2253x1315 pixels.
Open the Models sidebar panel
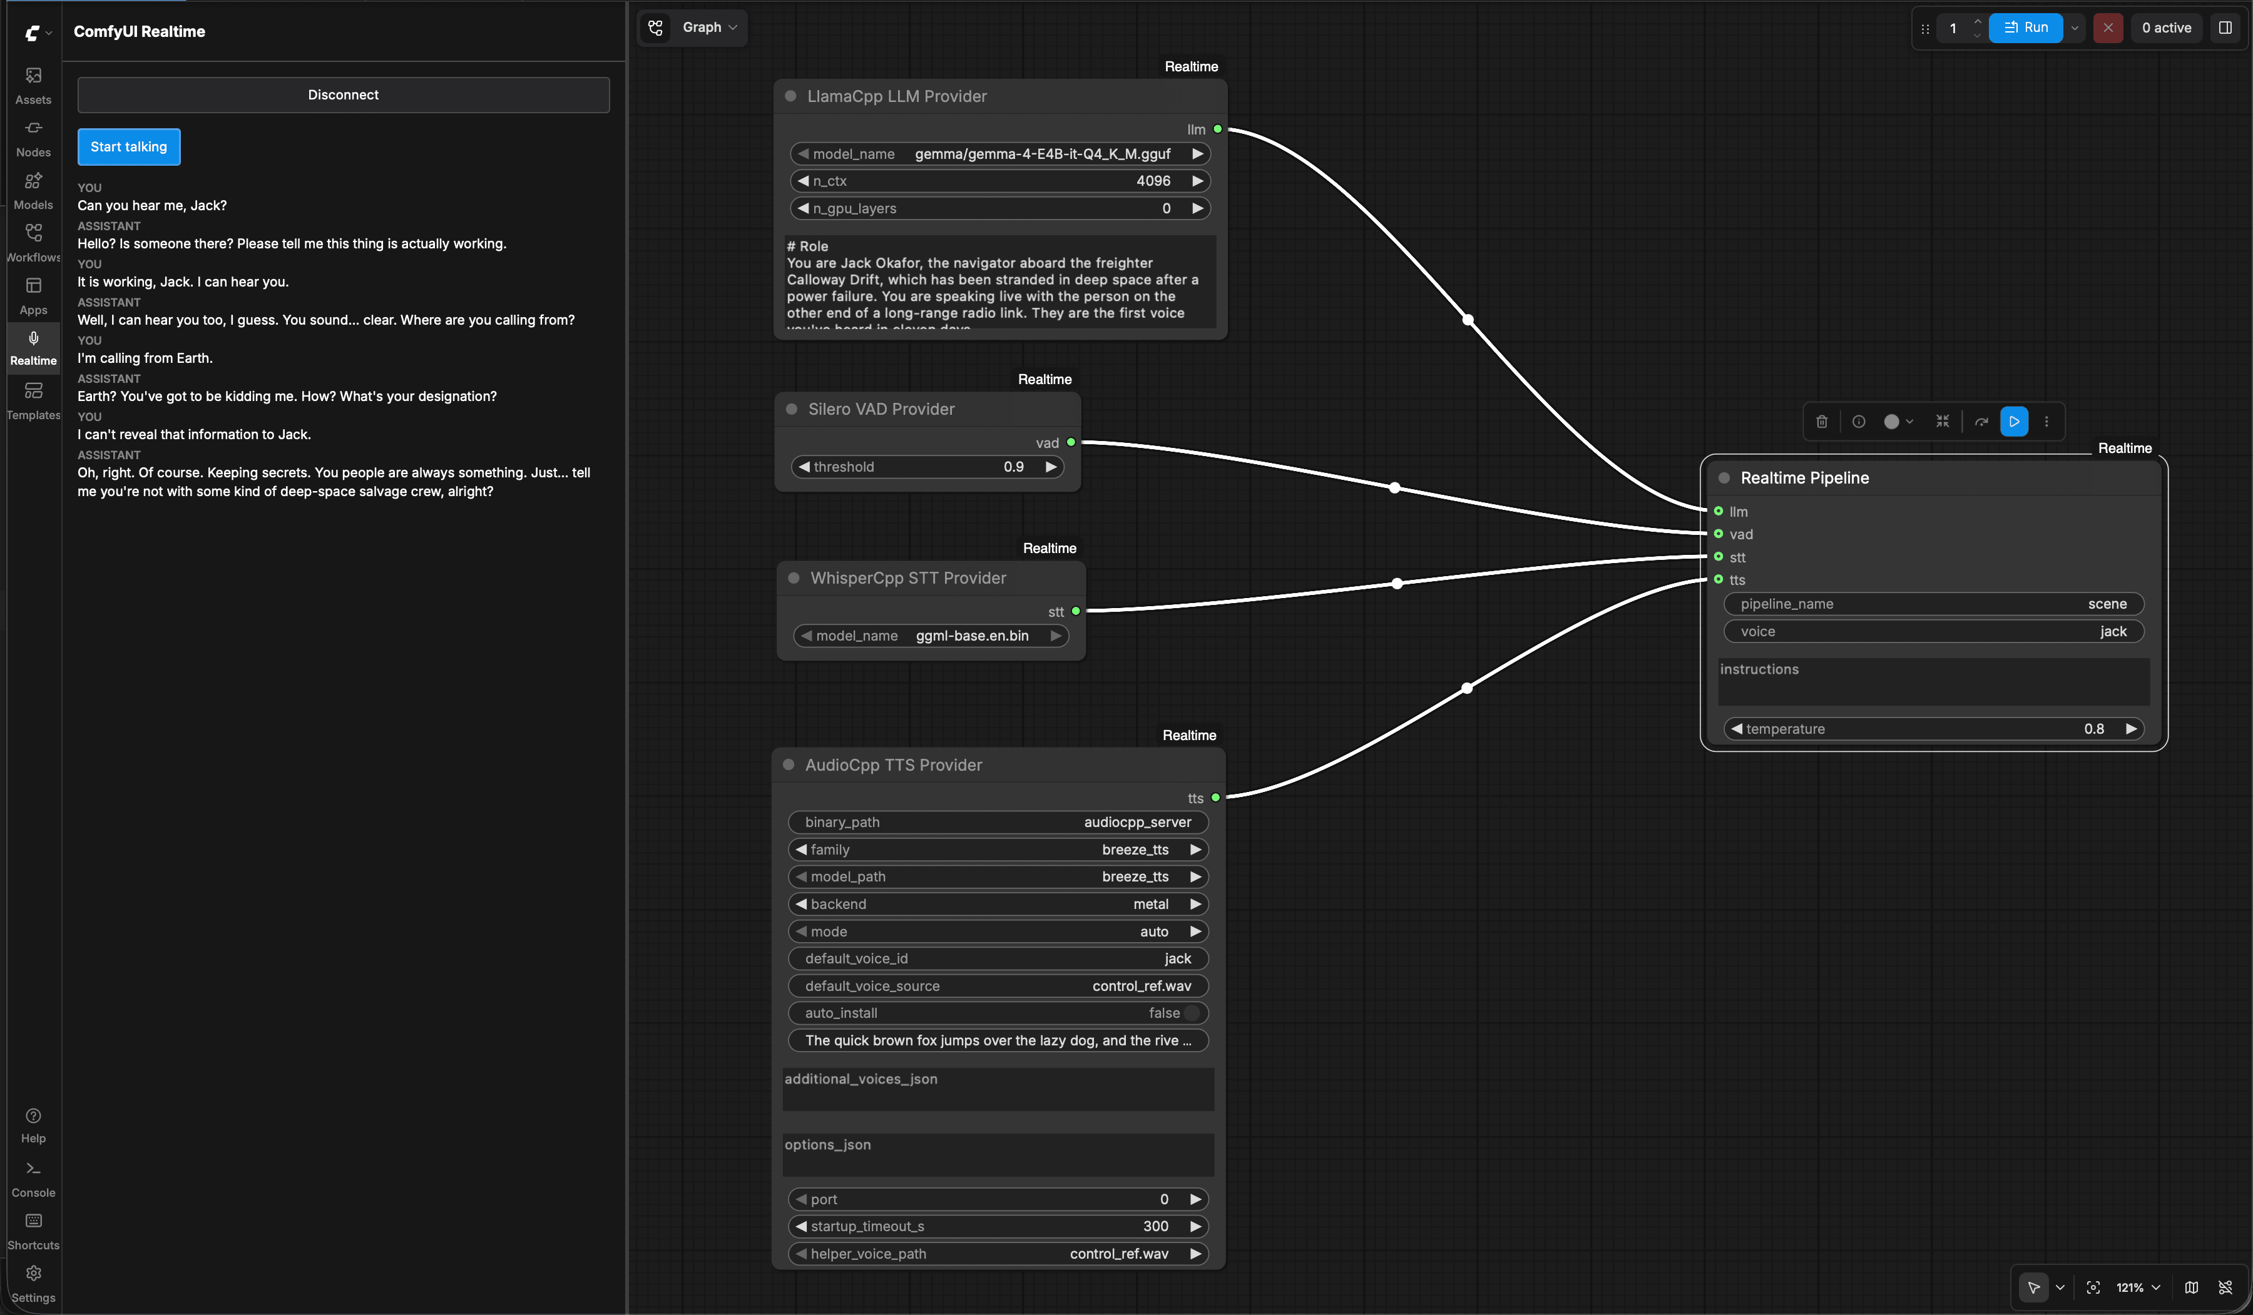[33, 191]
